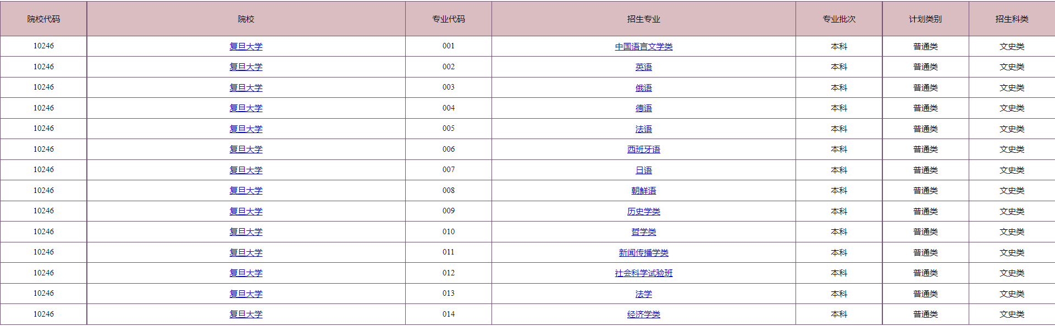Screen dimensions: 1055x326
Task: Open 复旦大学 link in row 009
Action: point(246,211)
